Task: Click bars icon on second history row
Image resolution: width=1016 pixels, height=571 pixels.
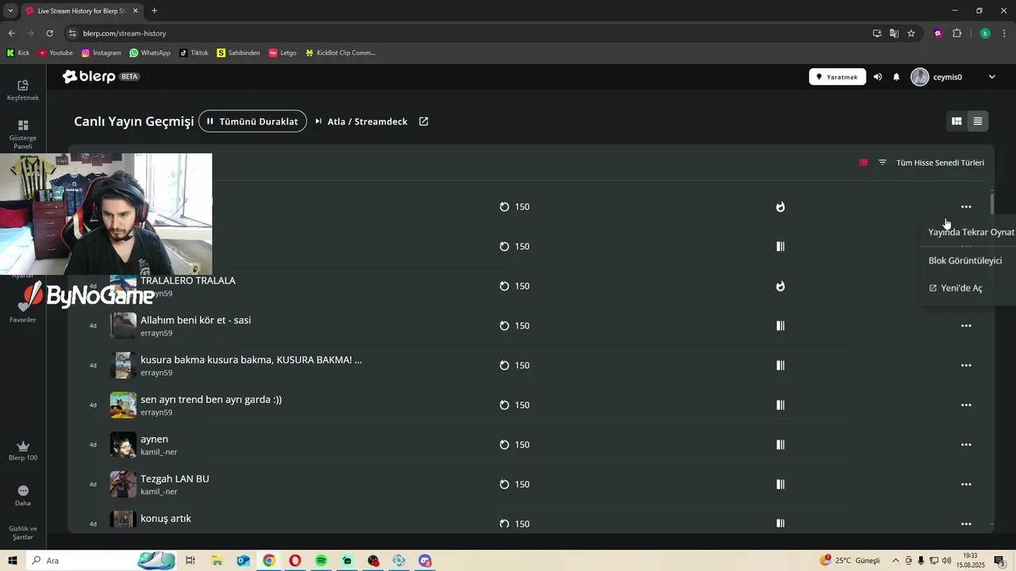Action: pos(780,247)
